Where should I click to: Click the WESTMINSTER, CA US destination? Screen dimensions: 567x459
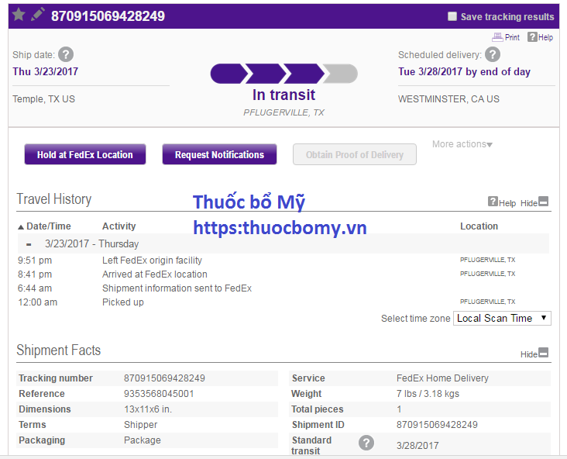click(x=448, y=98)
